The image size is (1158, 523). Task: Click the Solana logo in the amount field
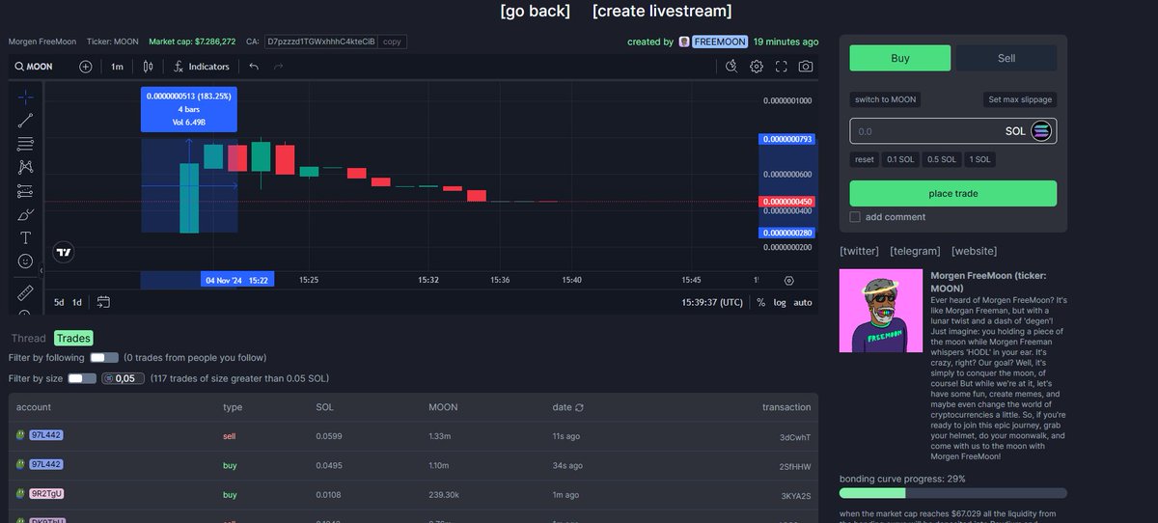(1041, 131)
